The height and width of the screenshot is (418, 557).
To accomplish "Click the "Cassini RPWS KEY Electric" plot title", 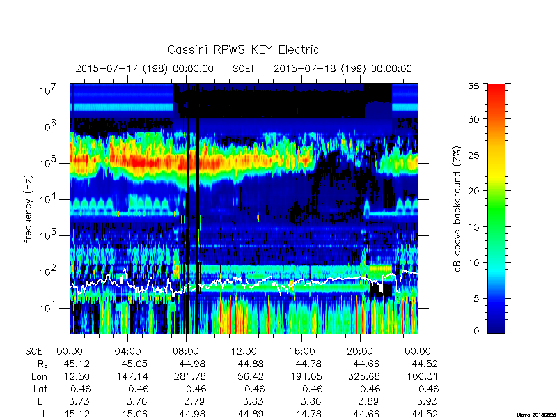I will [243, 49].
